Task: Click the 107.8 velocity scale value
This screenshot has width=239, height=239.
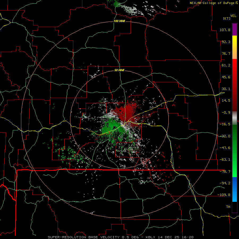Action: (x=225, y=30)
